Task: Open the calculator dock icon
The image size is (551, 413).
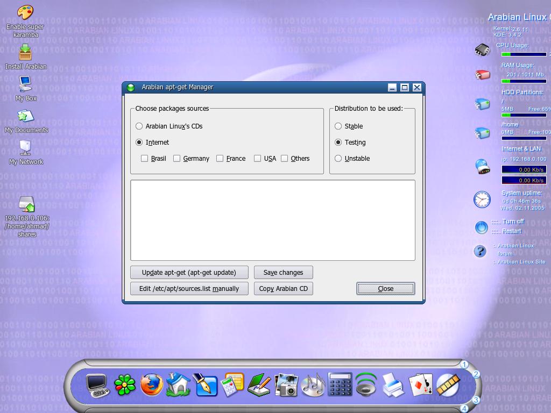Action: [340, 384]
